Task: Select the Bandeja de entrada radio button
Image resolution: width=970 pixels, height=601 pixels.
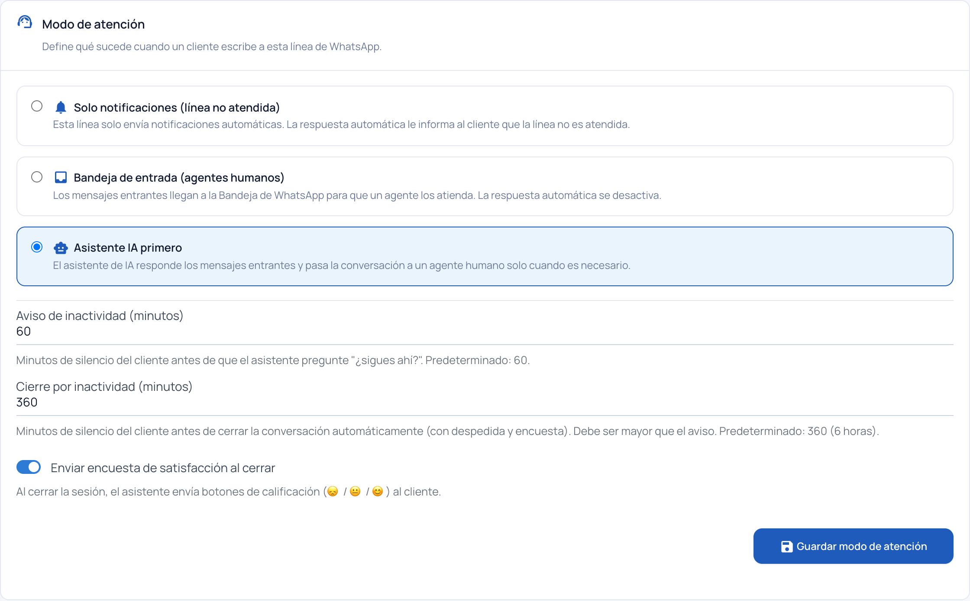Action: point(37,177)
